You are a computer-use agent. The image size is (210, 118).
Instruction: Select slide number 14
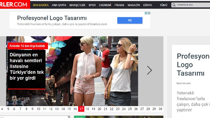[63, 109]
